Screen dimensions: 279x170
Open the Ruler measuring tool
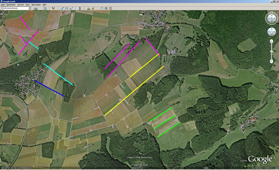coord(80,8)
